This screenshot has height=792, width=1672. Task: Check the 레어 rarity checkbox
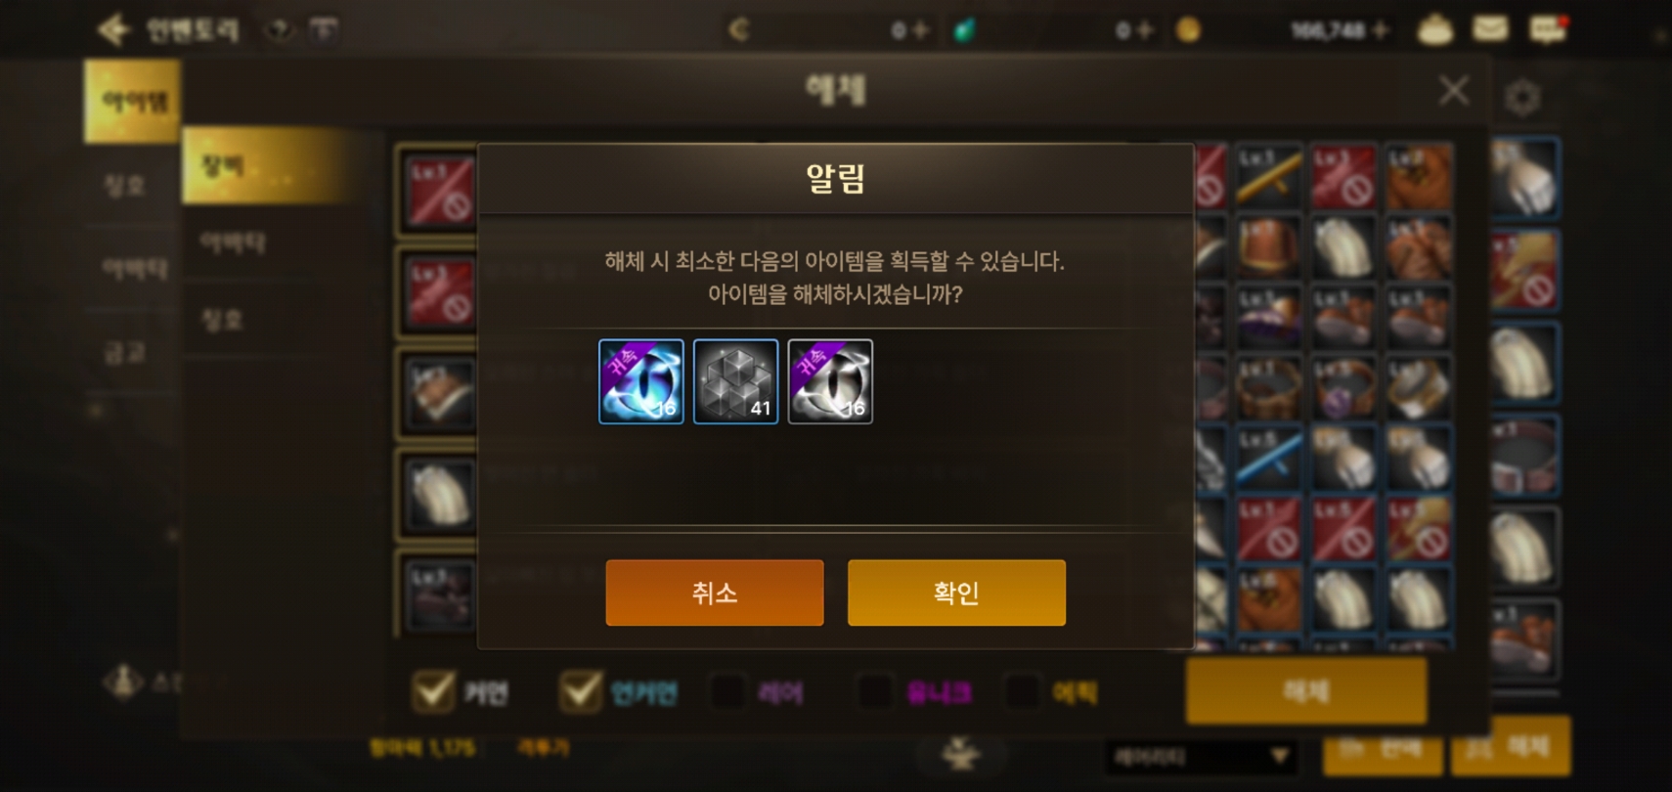[727, 692]
